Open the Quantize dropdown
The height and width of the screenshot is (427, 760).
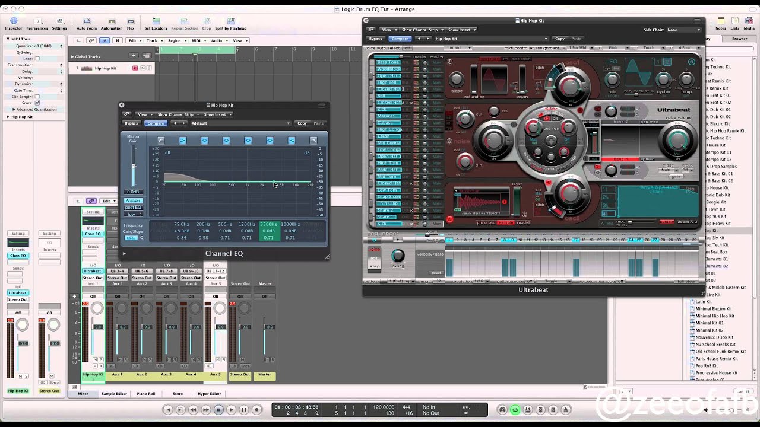(x=48, y=46)
